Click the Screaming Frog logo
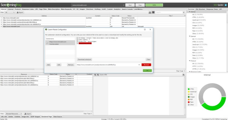 pos(11,5)
